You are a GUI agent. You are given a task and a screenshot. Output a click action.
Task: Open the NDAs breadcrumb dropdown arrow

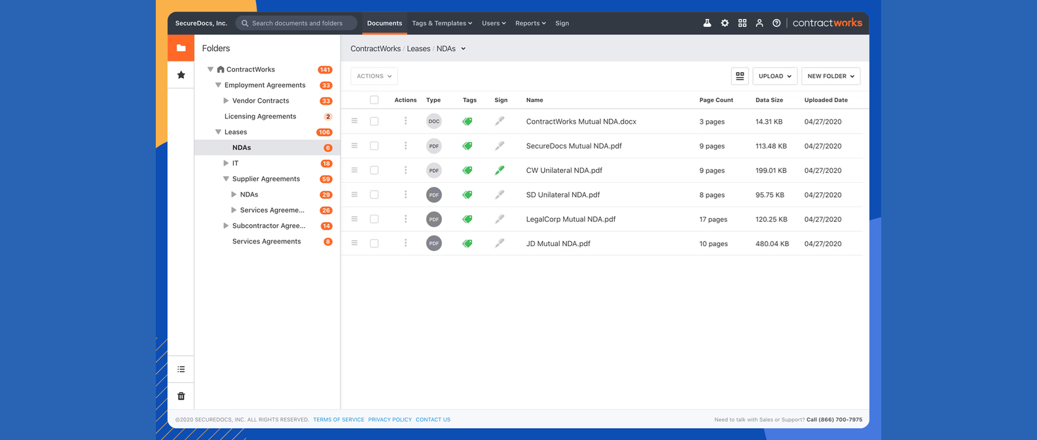coord(463,48)
